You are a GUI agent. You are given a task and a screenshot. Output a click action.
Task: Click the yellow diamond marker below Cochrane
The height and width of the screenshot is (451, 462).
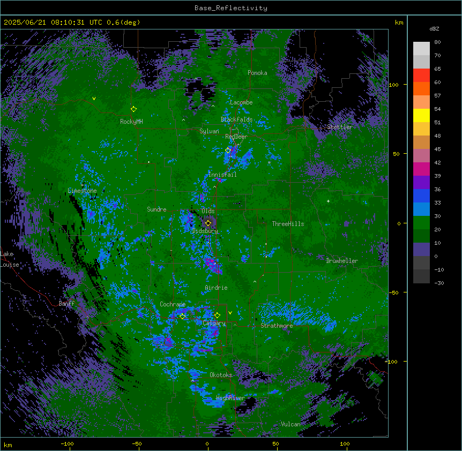[183, 316]
